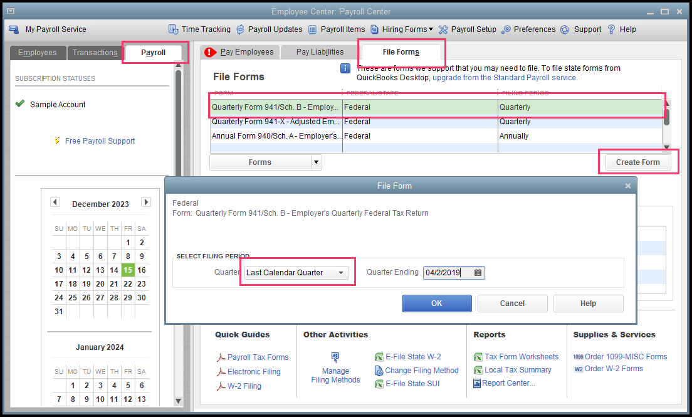The width and height of the screenshot is (692, 417).
Task: Click the Payroll Tax Forms PDF icon
Action: coord(221,357)
